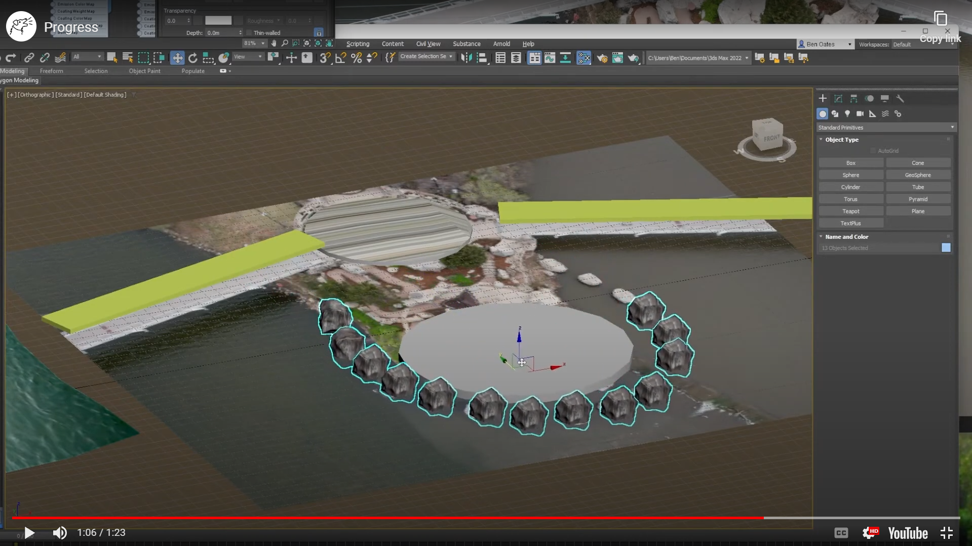
Task: Open the Material Editor icon
Action: pos(584,58)
